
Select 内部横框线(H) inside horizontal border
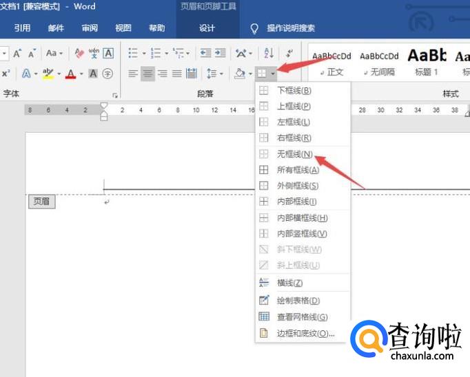(303, 218)
